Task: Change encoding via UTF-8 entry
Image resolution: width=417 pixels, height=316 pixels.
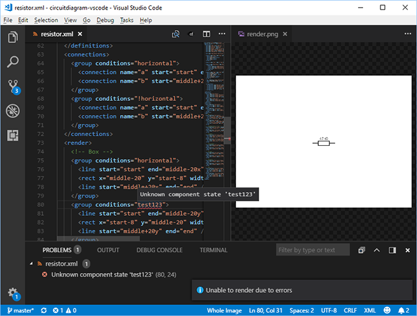Action: 328,310
